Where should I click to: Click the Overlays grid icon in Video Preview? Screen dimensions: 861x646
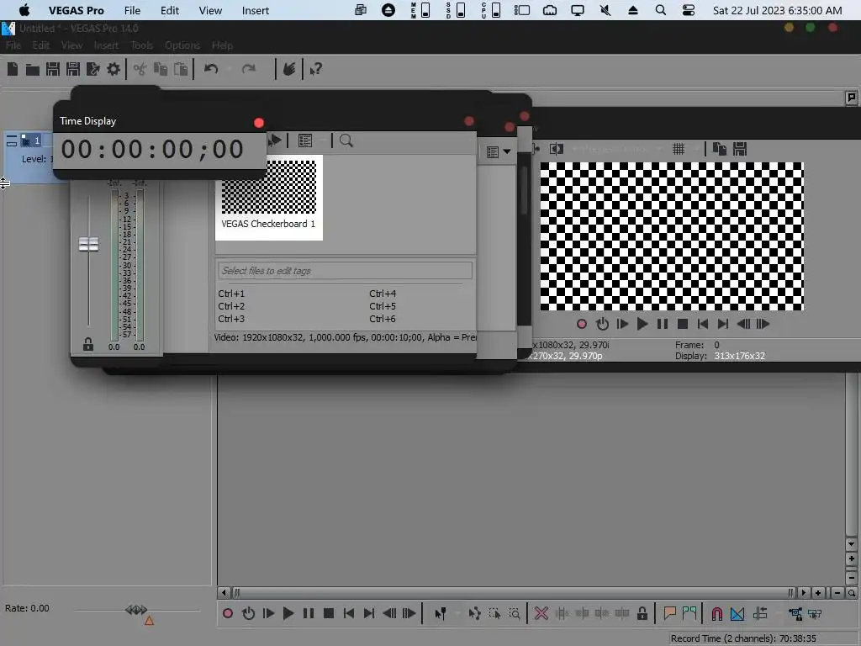[679, 149]
